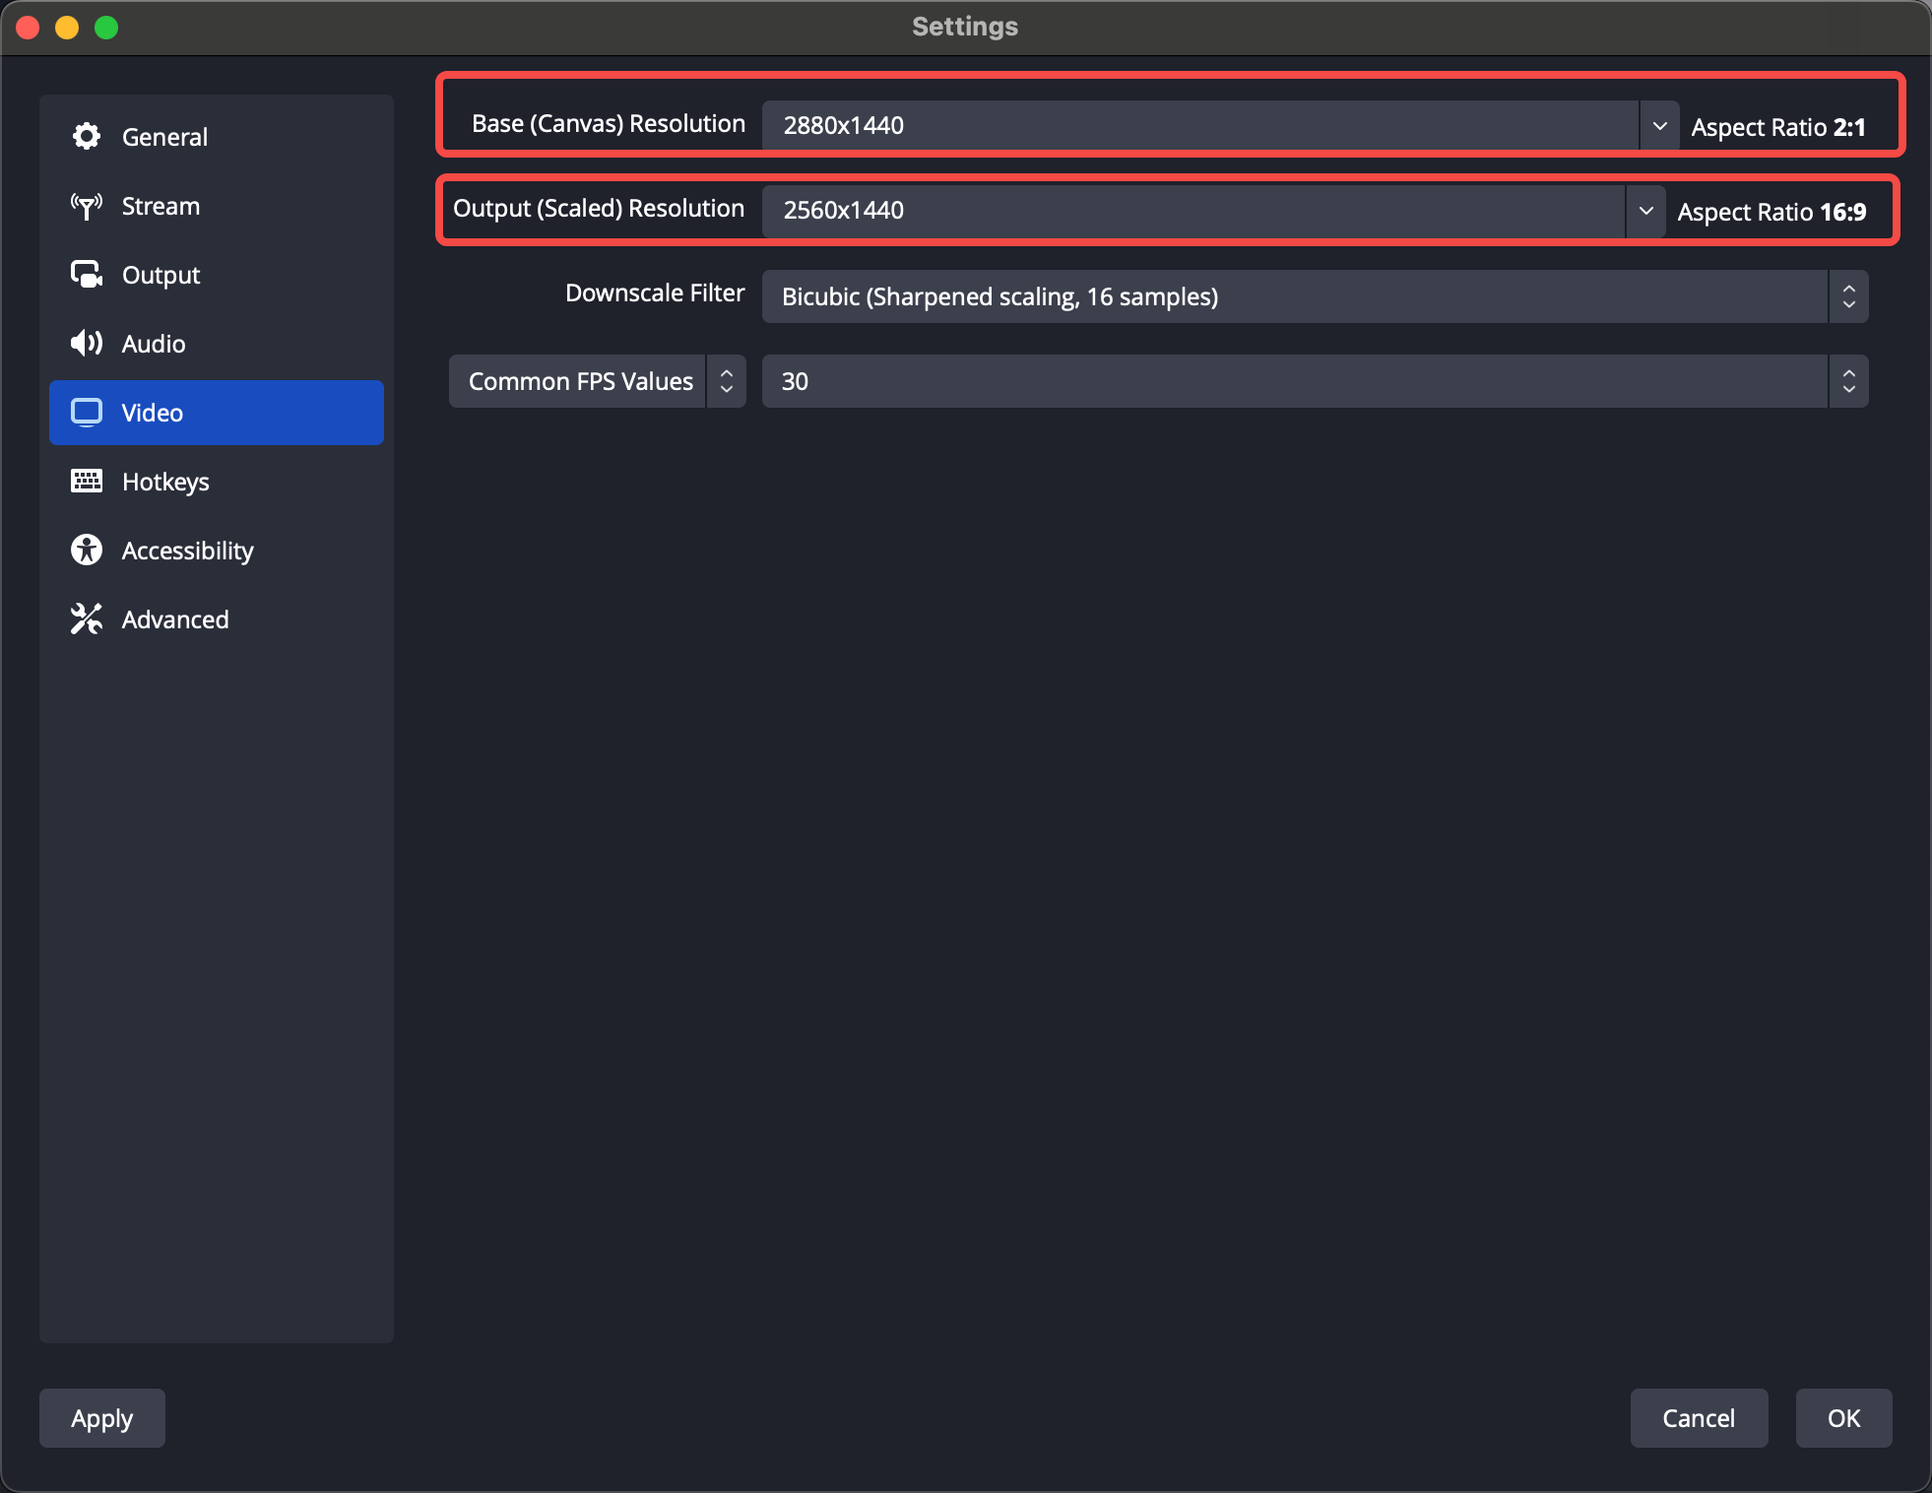
Task: Click the Base Resolution field showing 2880x1440
Action: point(1199,126)
